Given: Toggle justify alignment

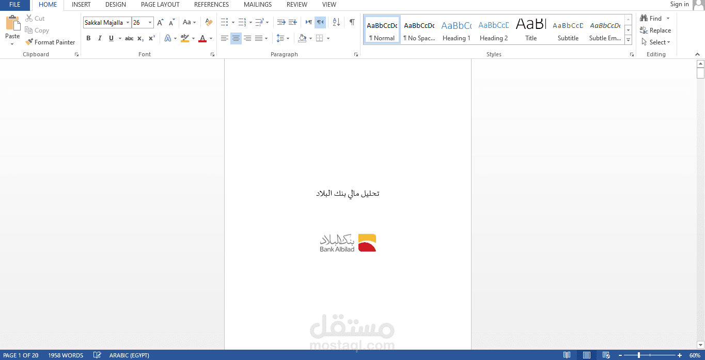Looking at the screenshot, I should (259, 38).
